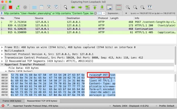The width and height of the screenshot is (177, 109).
Task: Sort by Info column header
Action: click(x=155, y=18)
